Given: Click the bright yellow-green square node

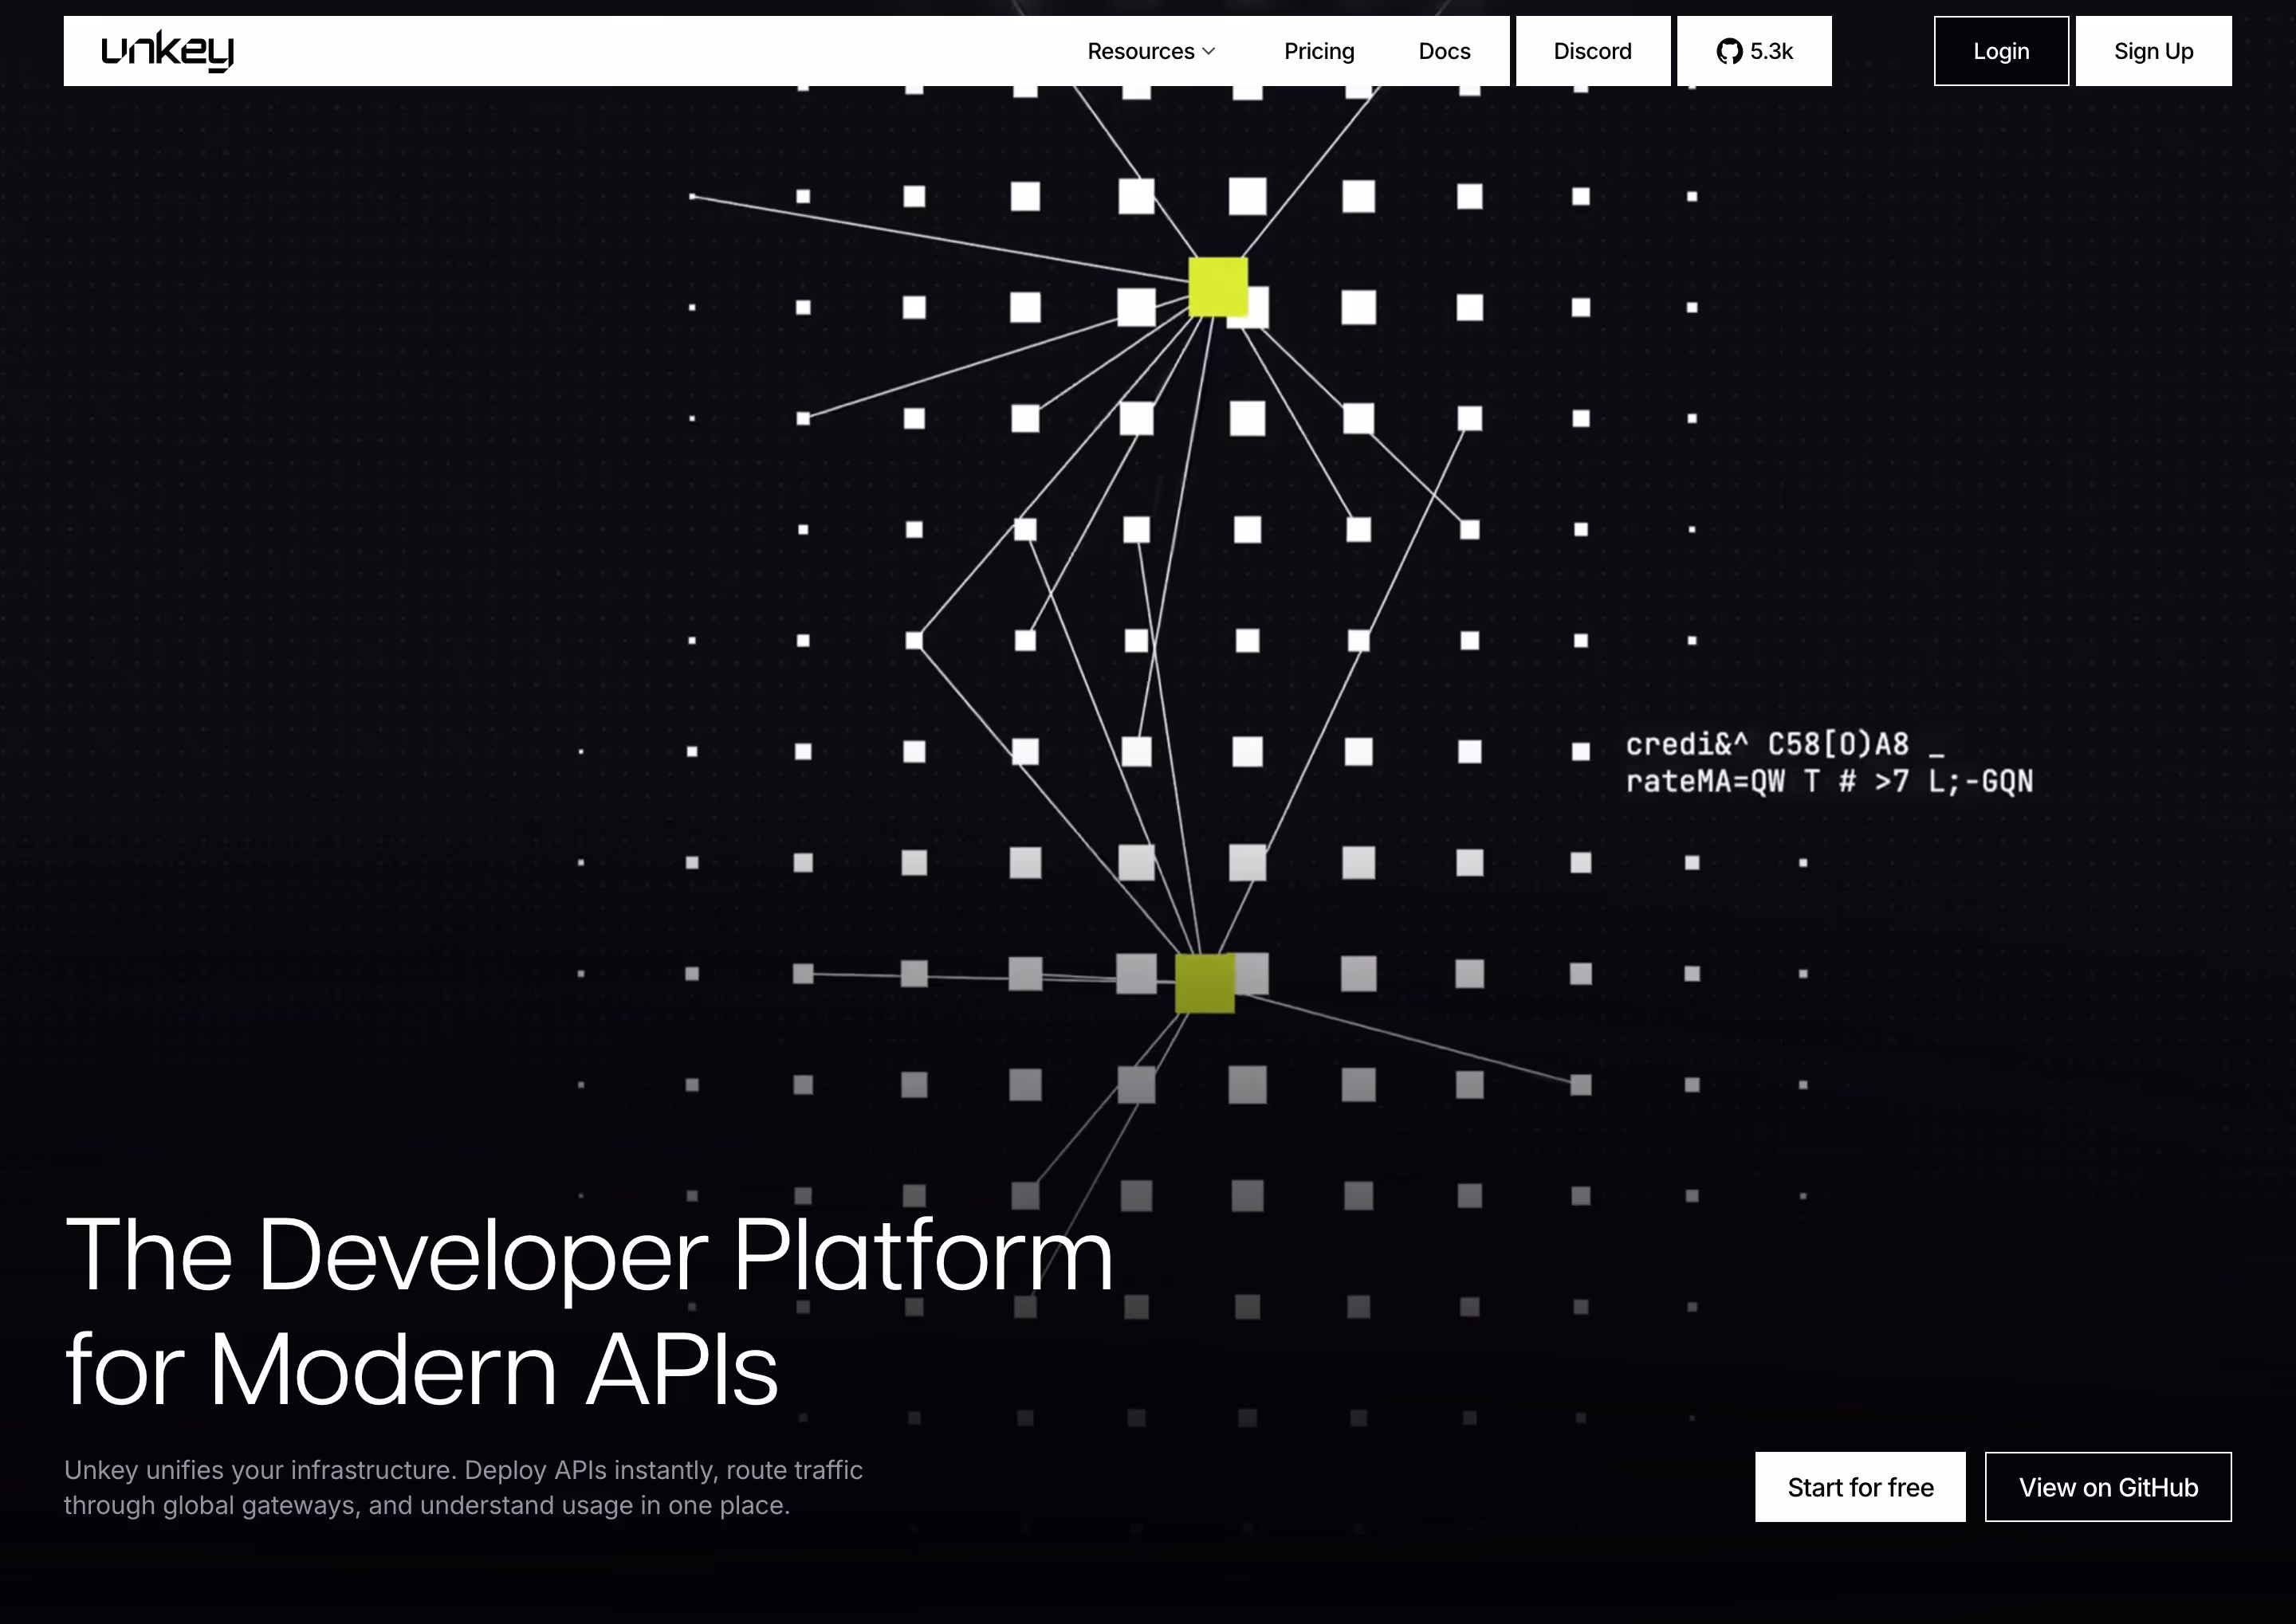Looking at the screenshot, I should tap(1217, 287).
